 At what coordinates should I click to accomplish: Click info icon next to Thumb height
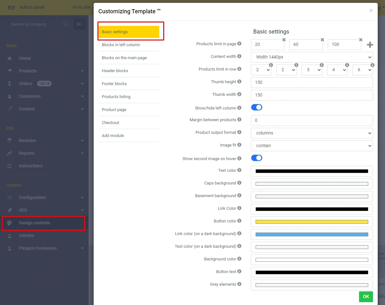pyautogui.click(x=239, y=82)
